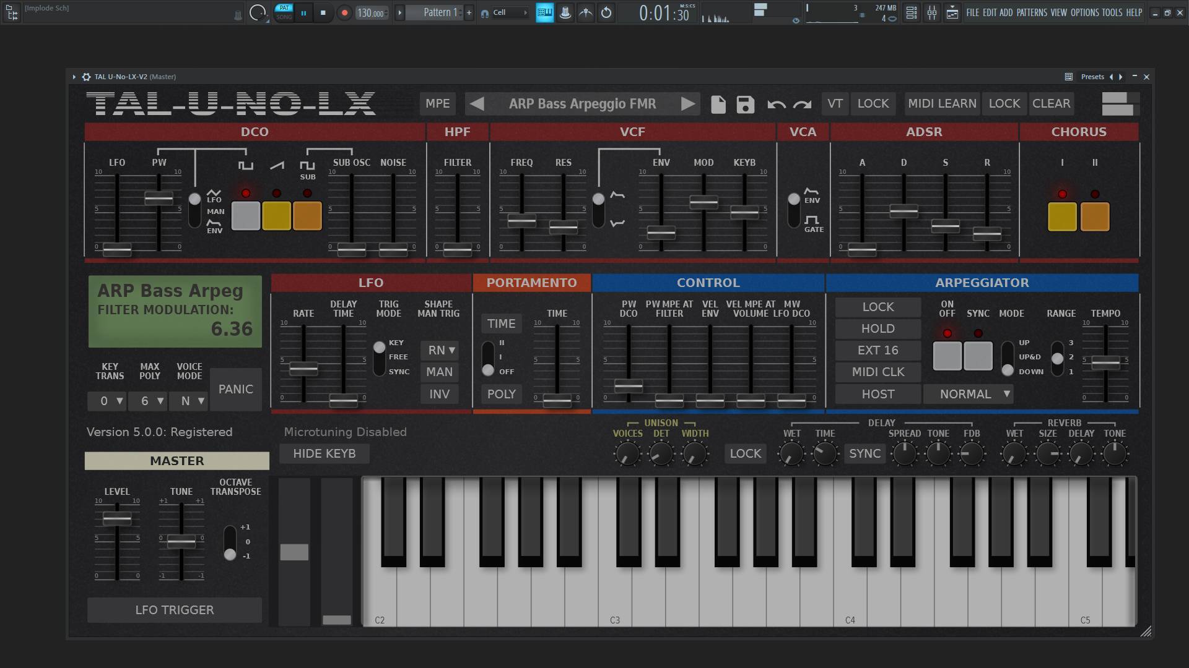This screenshot has width=1189, height=668.
Task: Expand the plugin window menu arrow by the gear
Action: (74, 77)
